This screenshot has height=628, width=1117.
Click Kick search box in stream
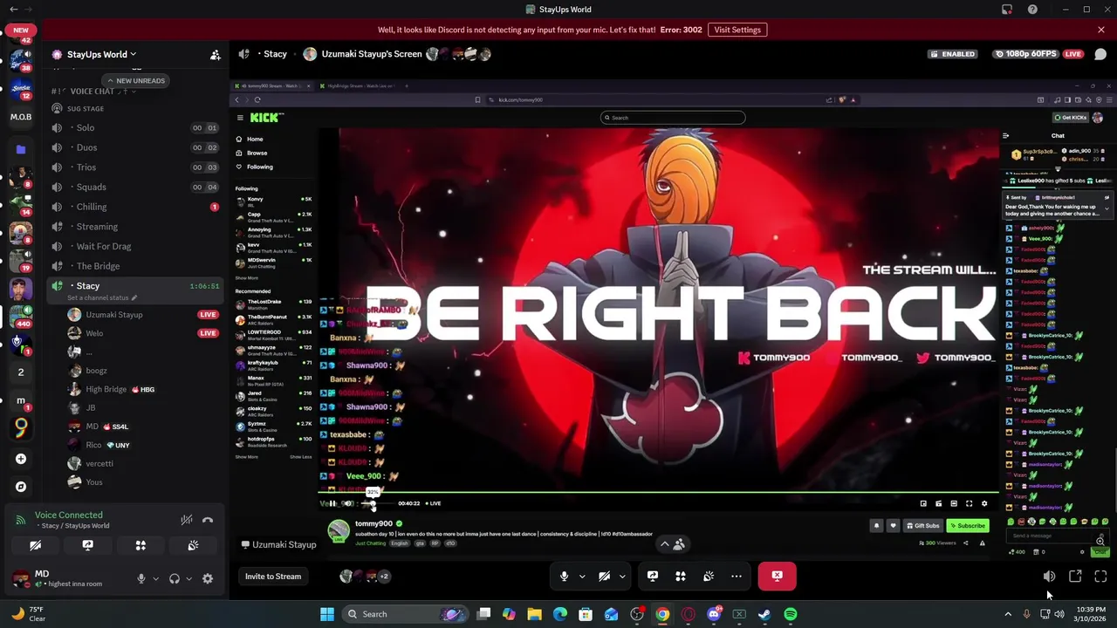coord(673,118)
